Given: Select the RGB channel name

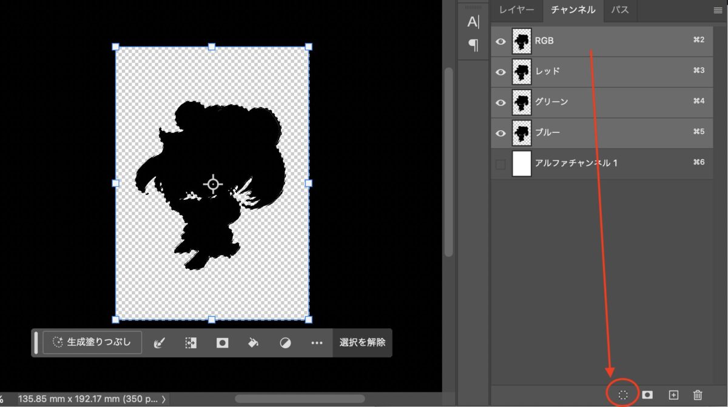Looking at the screenshot, I should coord(544,41).
